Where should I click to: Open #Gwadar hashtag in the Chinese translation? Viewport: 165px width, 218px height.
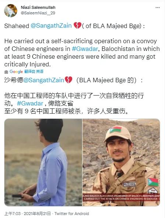[30, 103]
